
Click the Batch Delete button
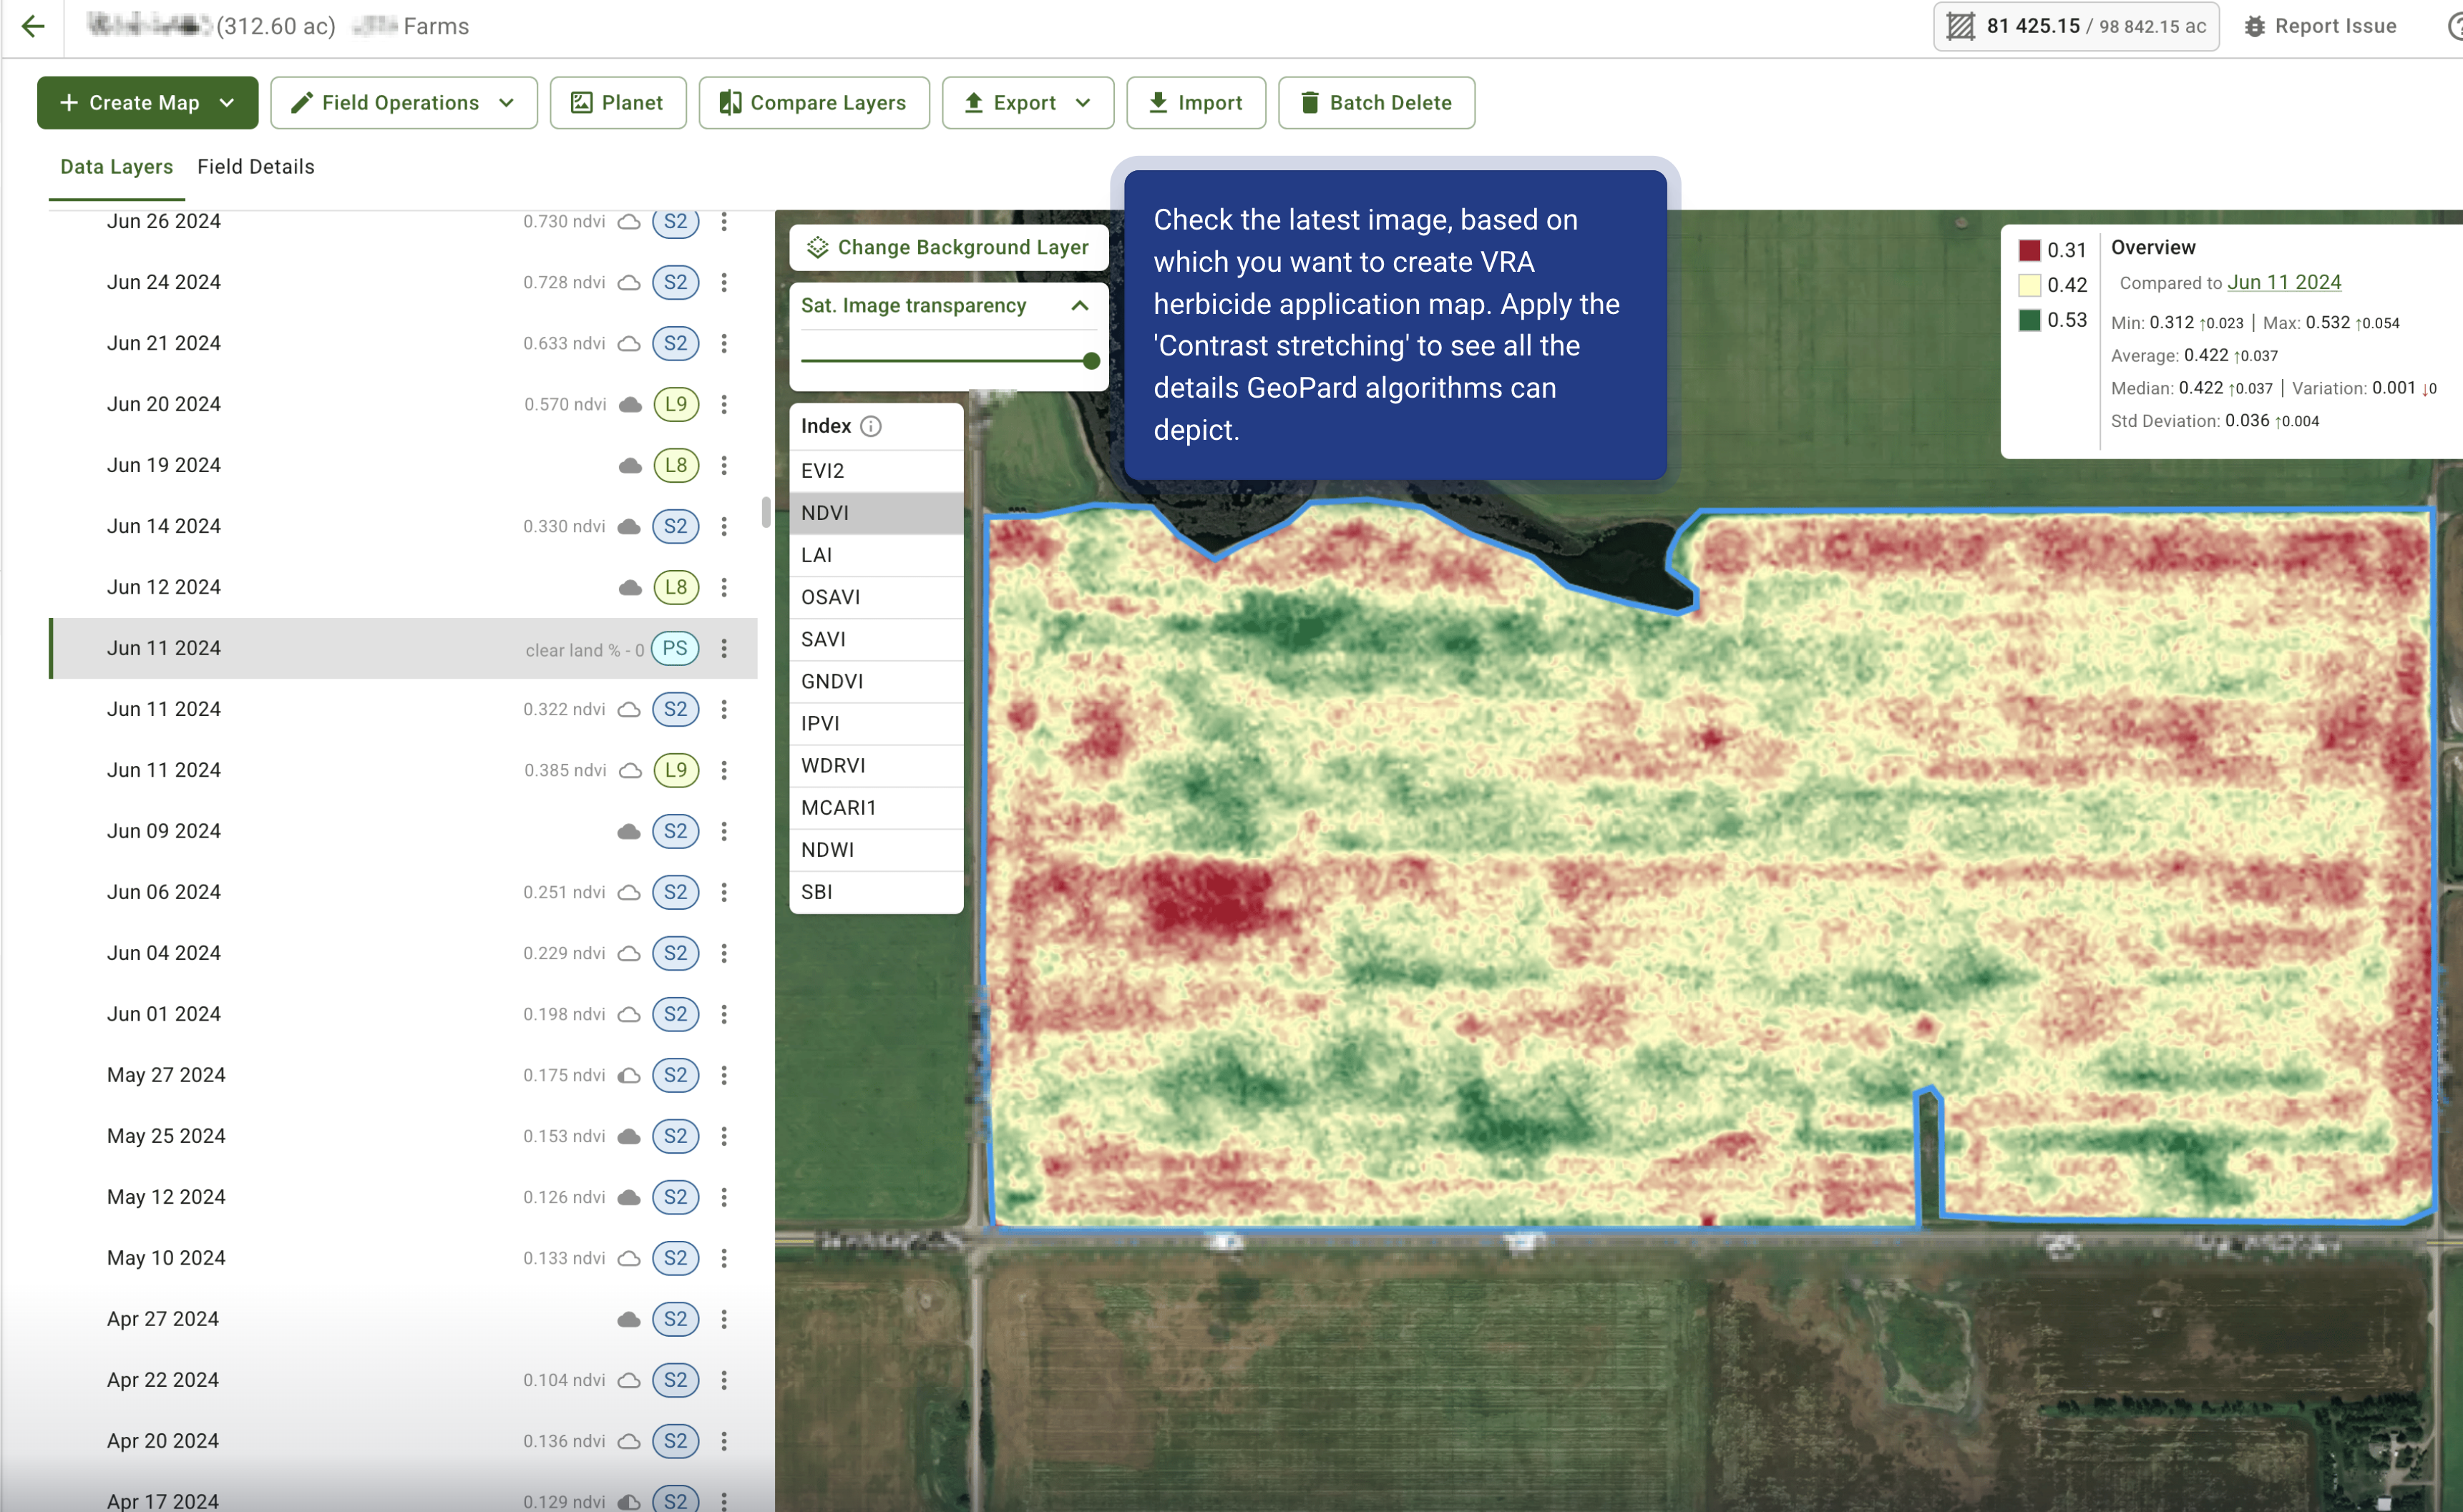(1375, 102)
